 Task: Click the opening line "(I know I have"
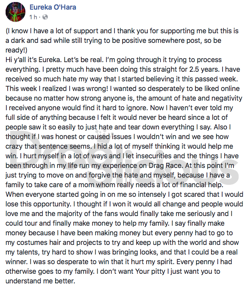pyautogui.click(x=28, y=31)
